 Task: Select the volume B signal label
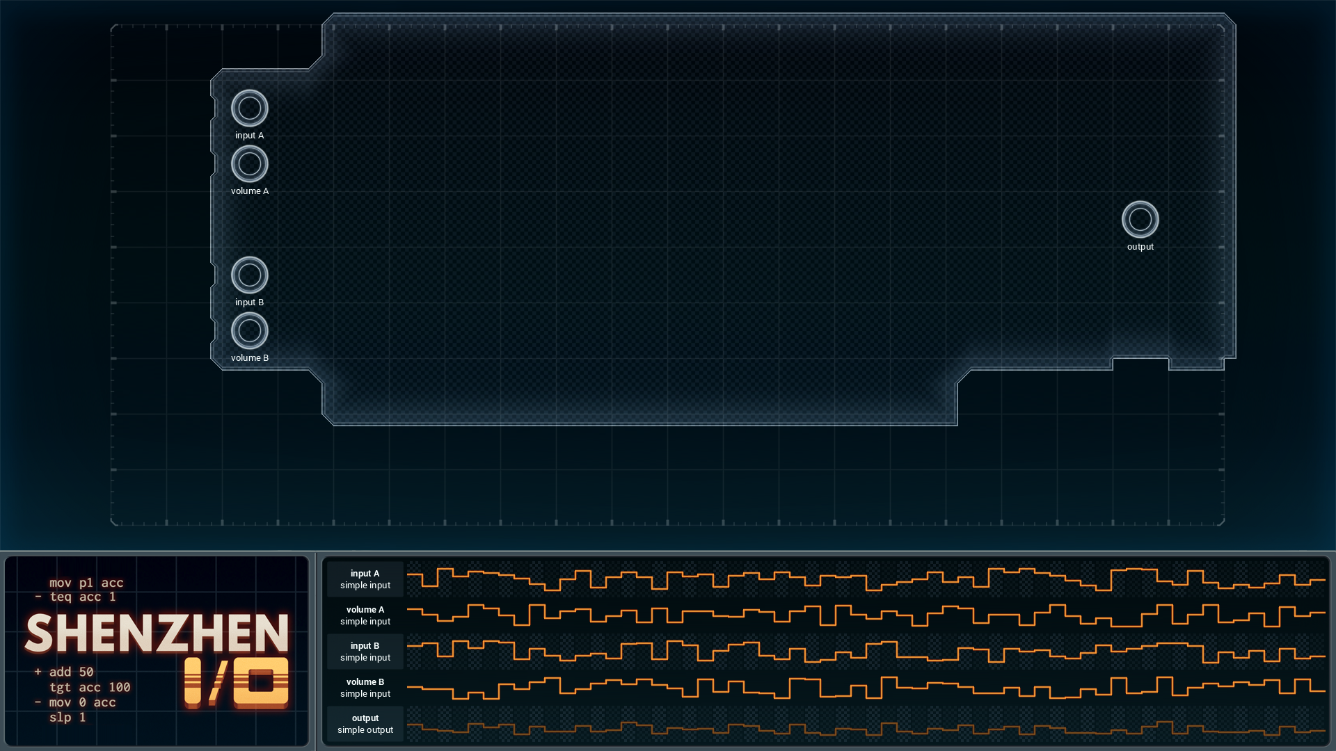pos(365,688)
